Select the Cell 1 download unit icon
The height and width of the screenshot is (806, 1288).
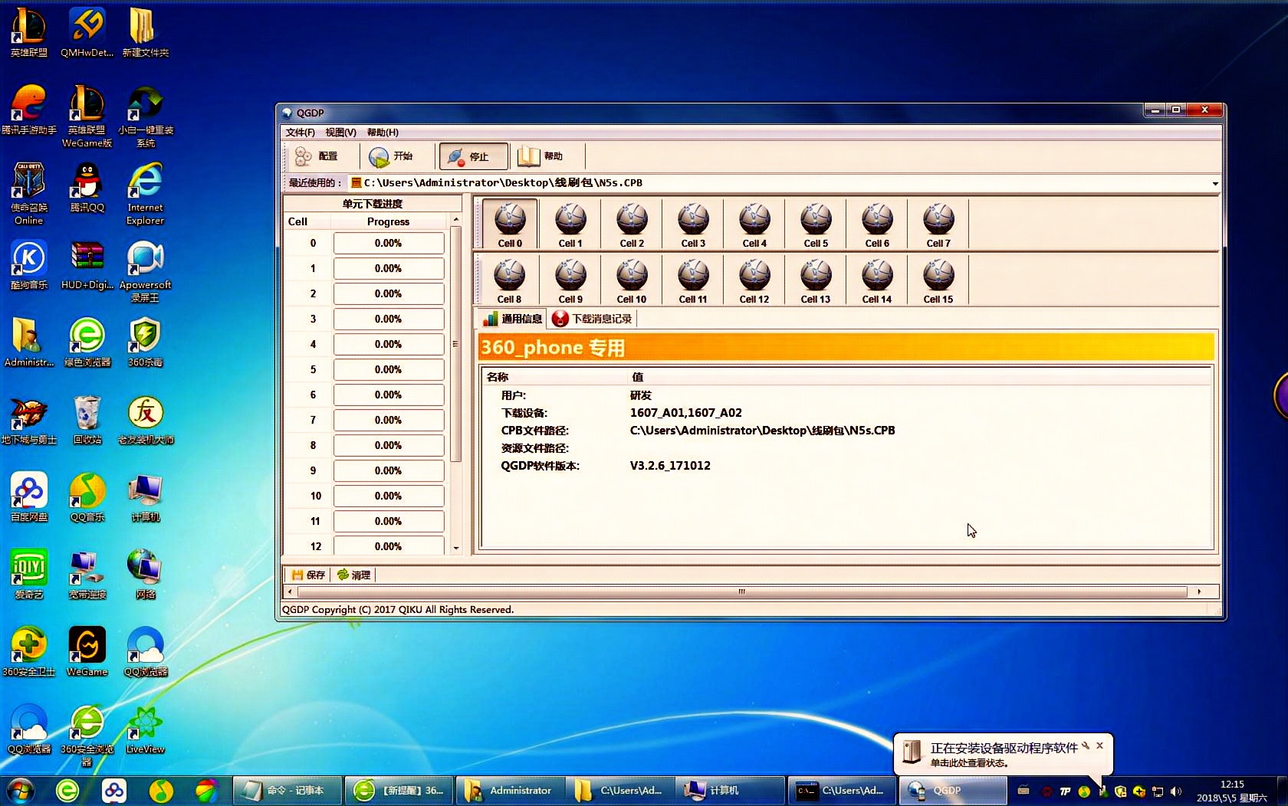point(570,224)
